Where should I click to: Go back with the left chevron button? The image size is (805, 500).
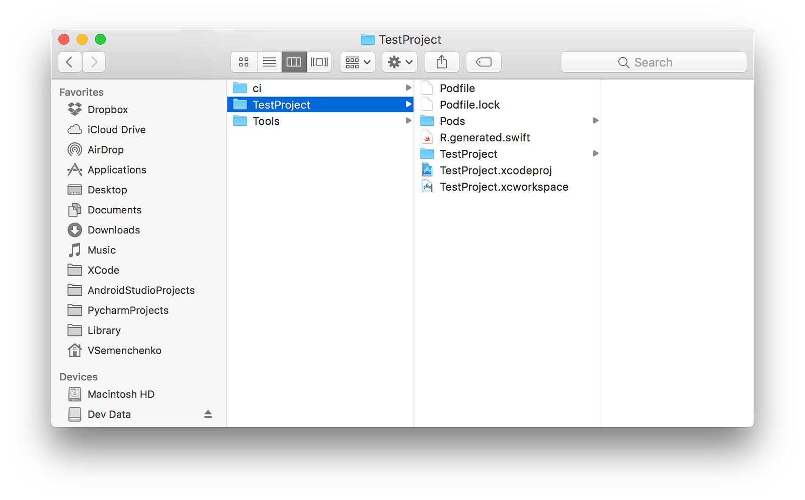(x=70, y=62)
